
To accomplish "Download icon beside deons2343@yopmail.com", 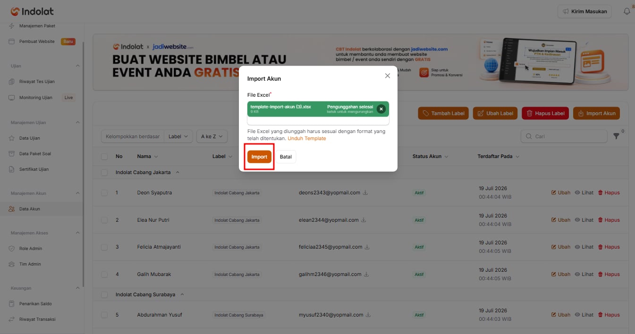I will click(365, 192).
